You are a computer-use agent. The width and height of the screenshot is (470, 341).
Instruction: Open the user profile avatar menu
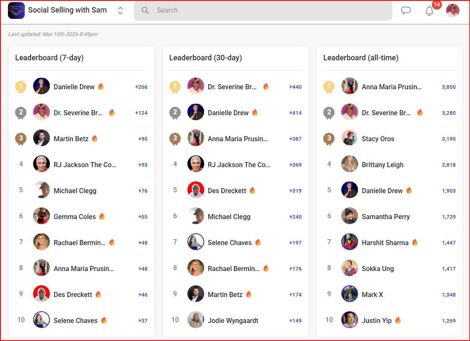pyautogui.click(x=453, y=10)
